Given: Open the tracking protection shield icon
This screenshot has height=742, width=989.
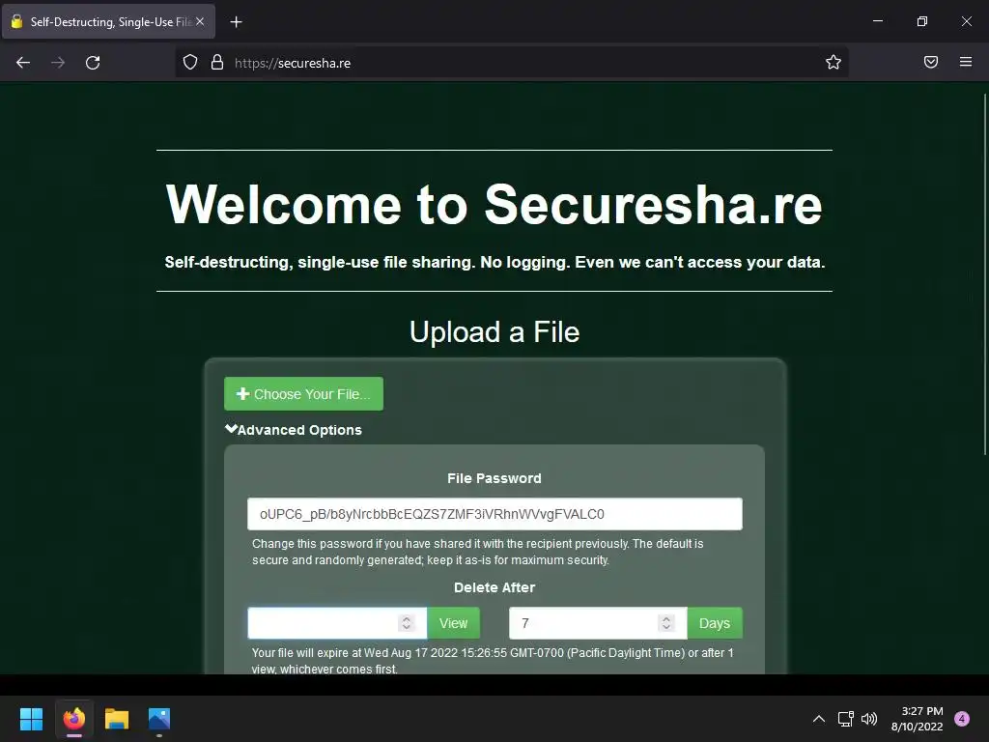Looking at the screenshot, I should tap(190, 63).
